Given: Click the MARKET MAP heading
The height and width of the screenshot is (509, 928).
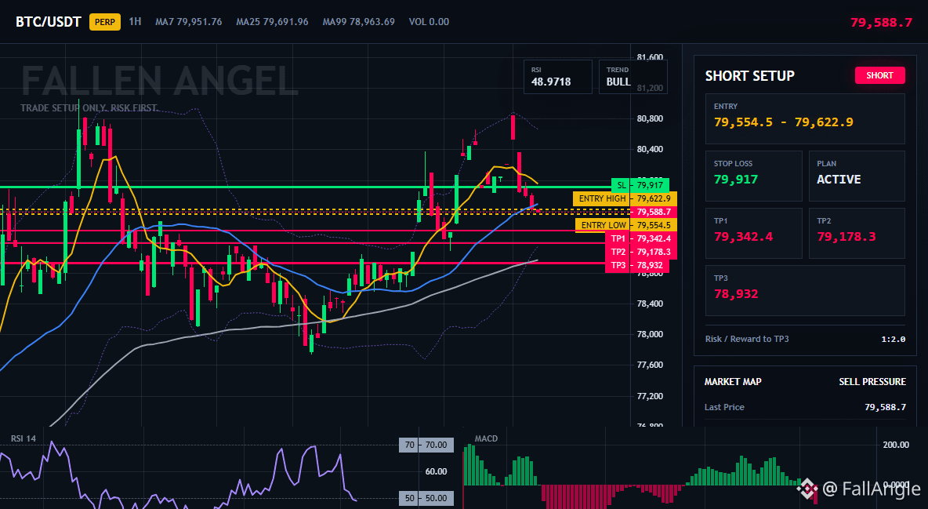Looking at the screenshot, I should coord(733,382).
